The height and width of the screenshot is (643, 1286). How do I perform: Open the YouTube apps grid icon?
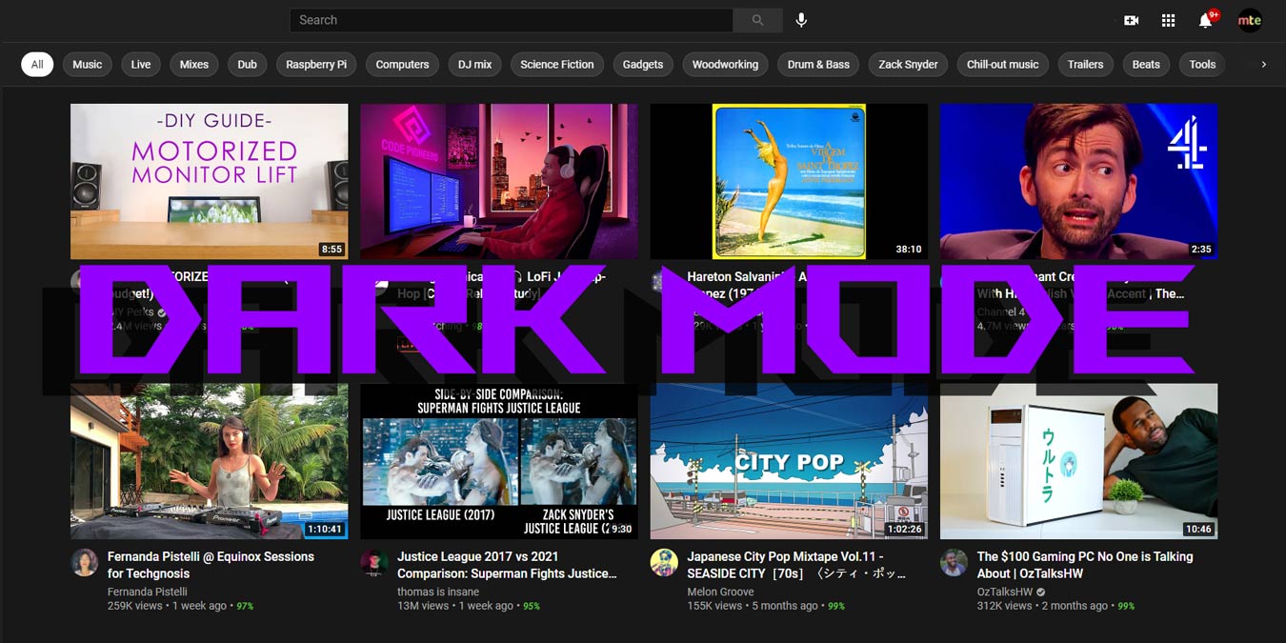pos(1168,20)
